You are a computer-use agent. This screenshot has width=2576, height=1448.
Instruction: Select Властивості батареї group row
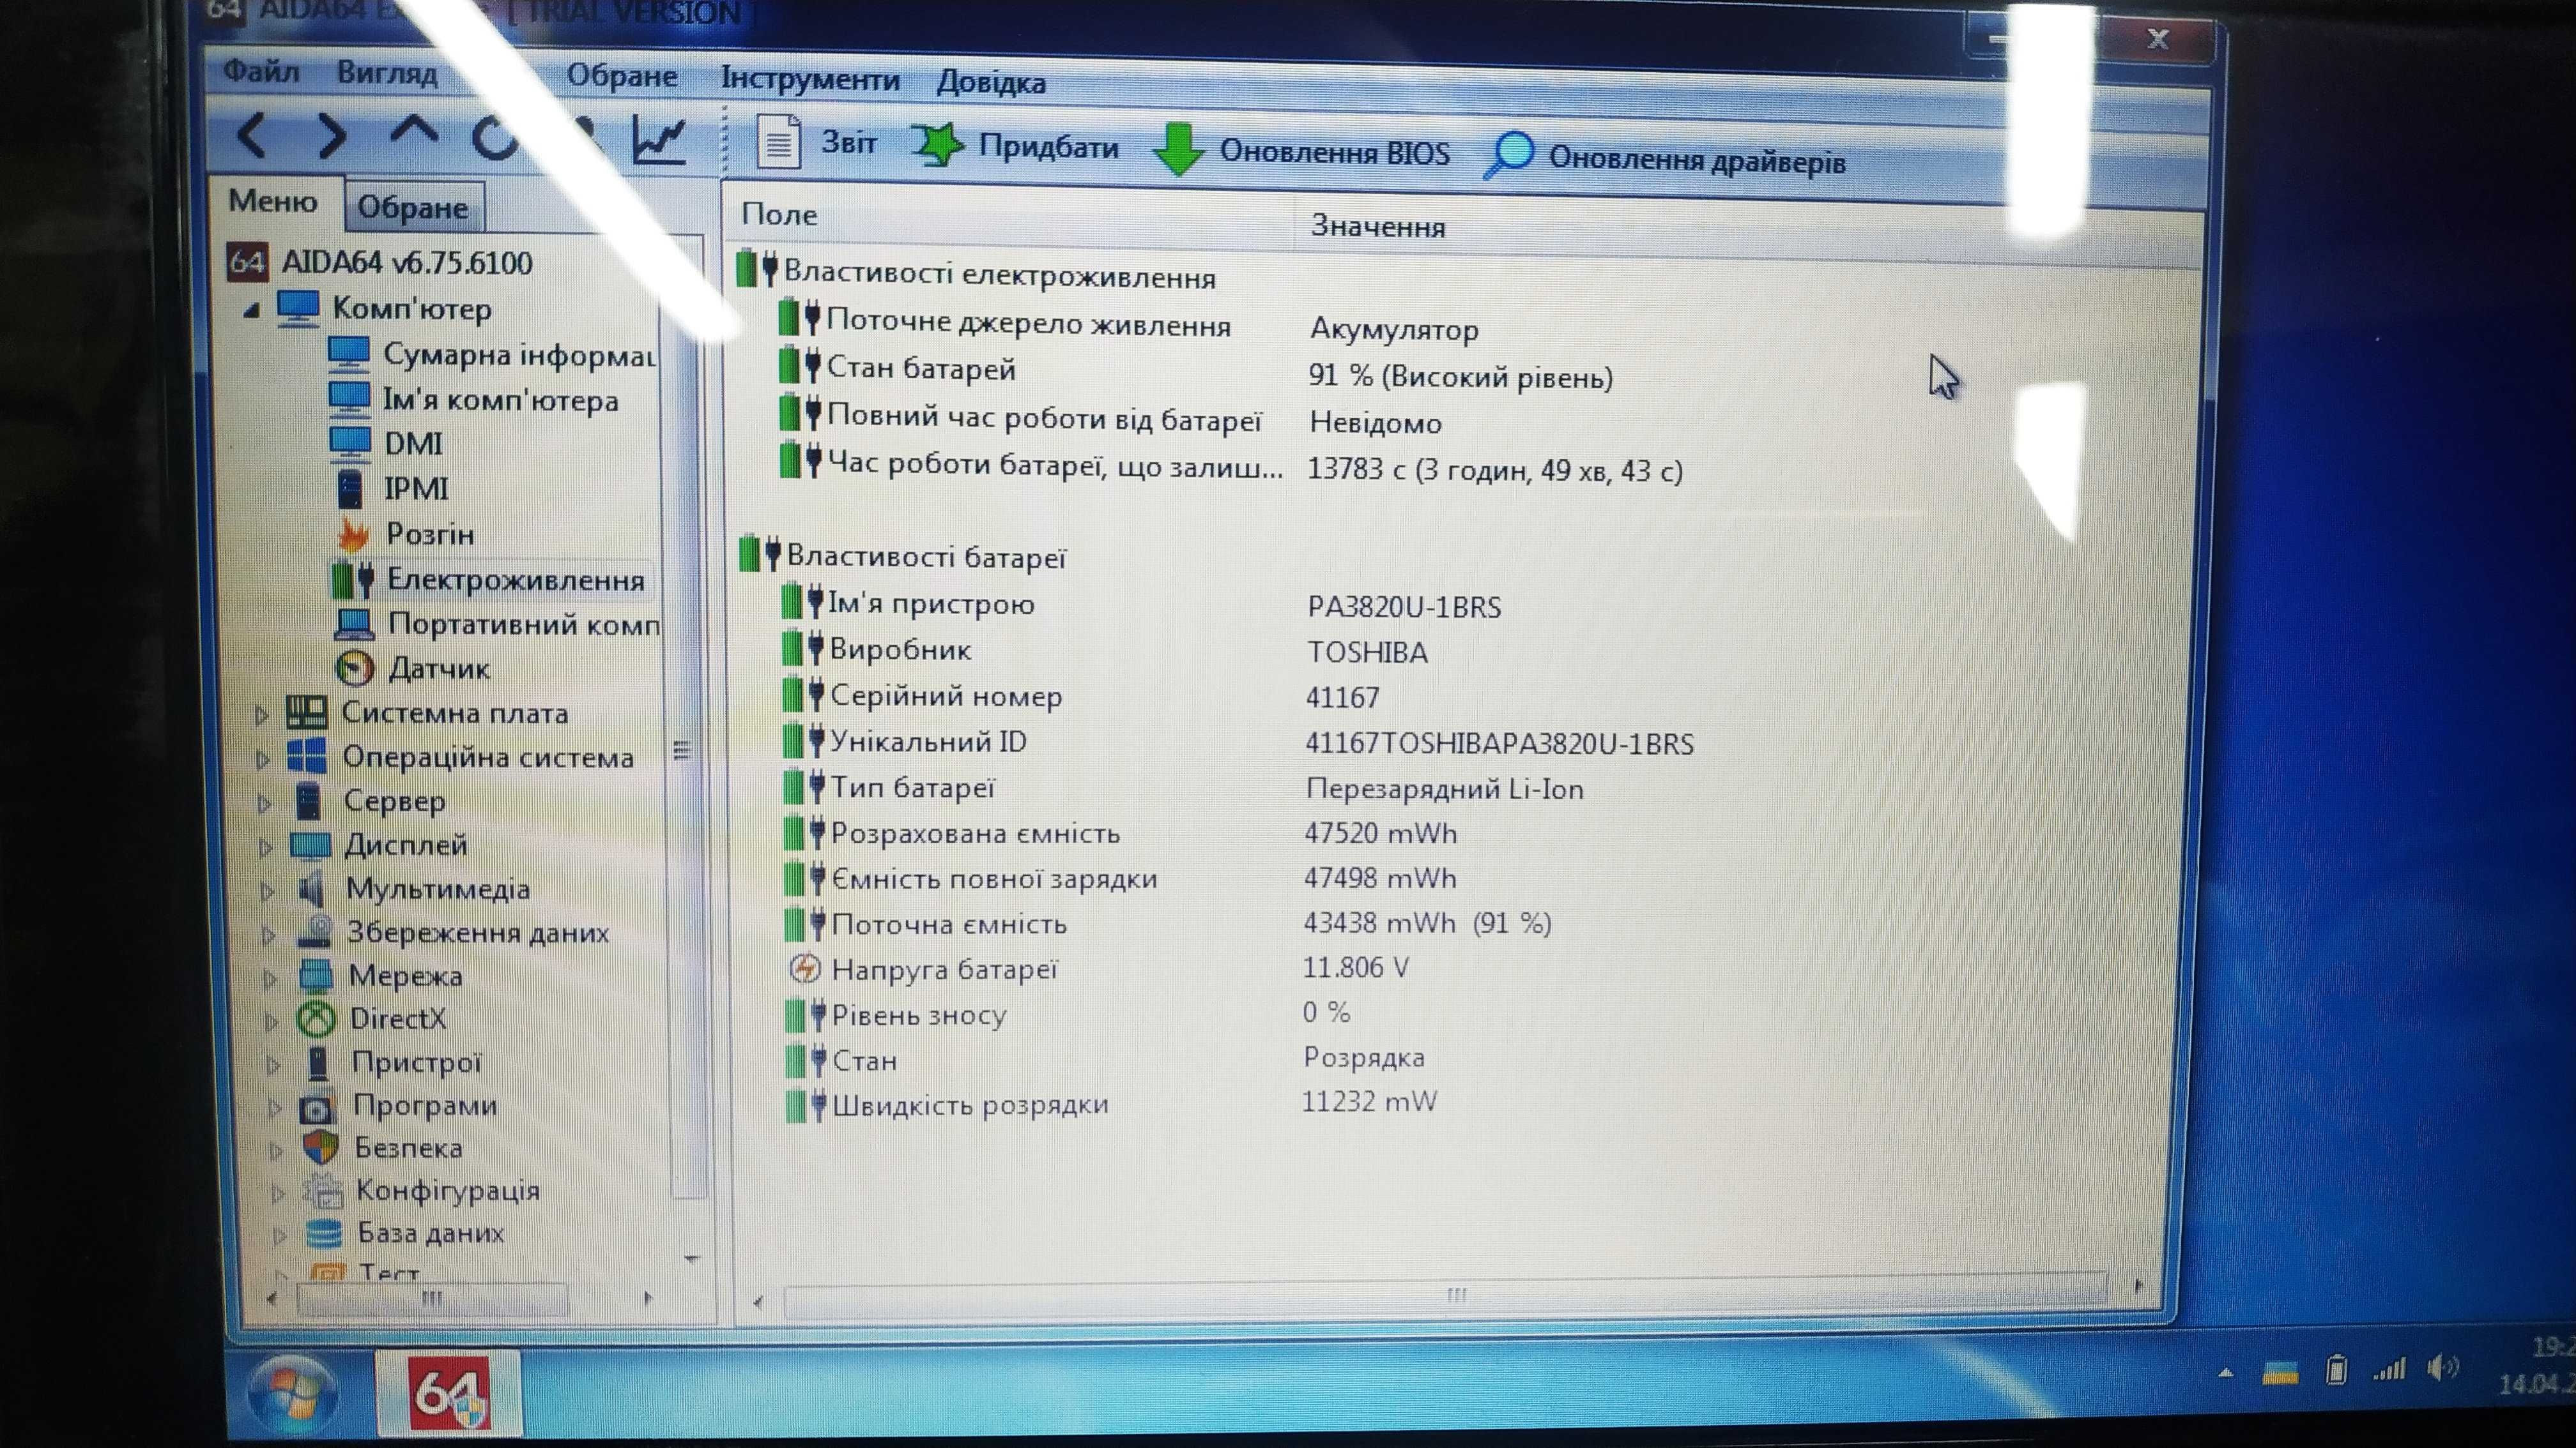(903, 555)
